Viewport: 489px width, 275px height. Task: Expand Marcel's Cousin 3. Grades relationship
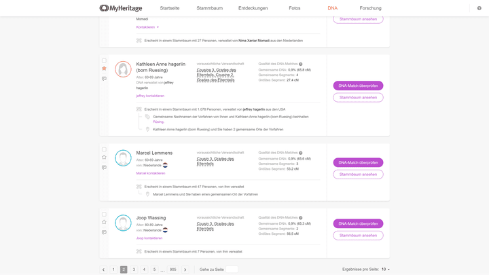click(215, 161)
